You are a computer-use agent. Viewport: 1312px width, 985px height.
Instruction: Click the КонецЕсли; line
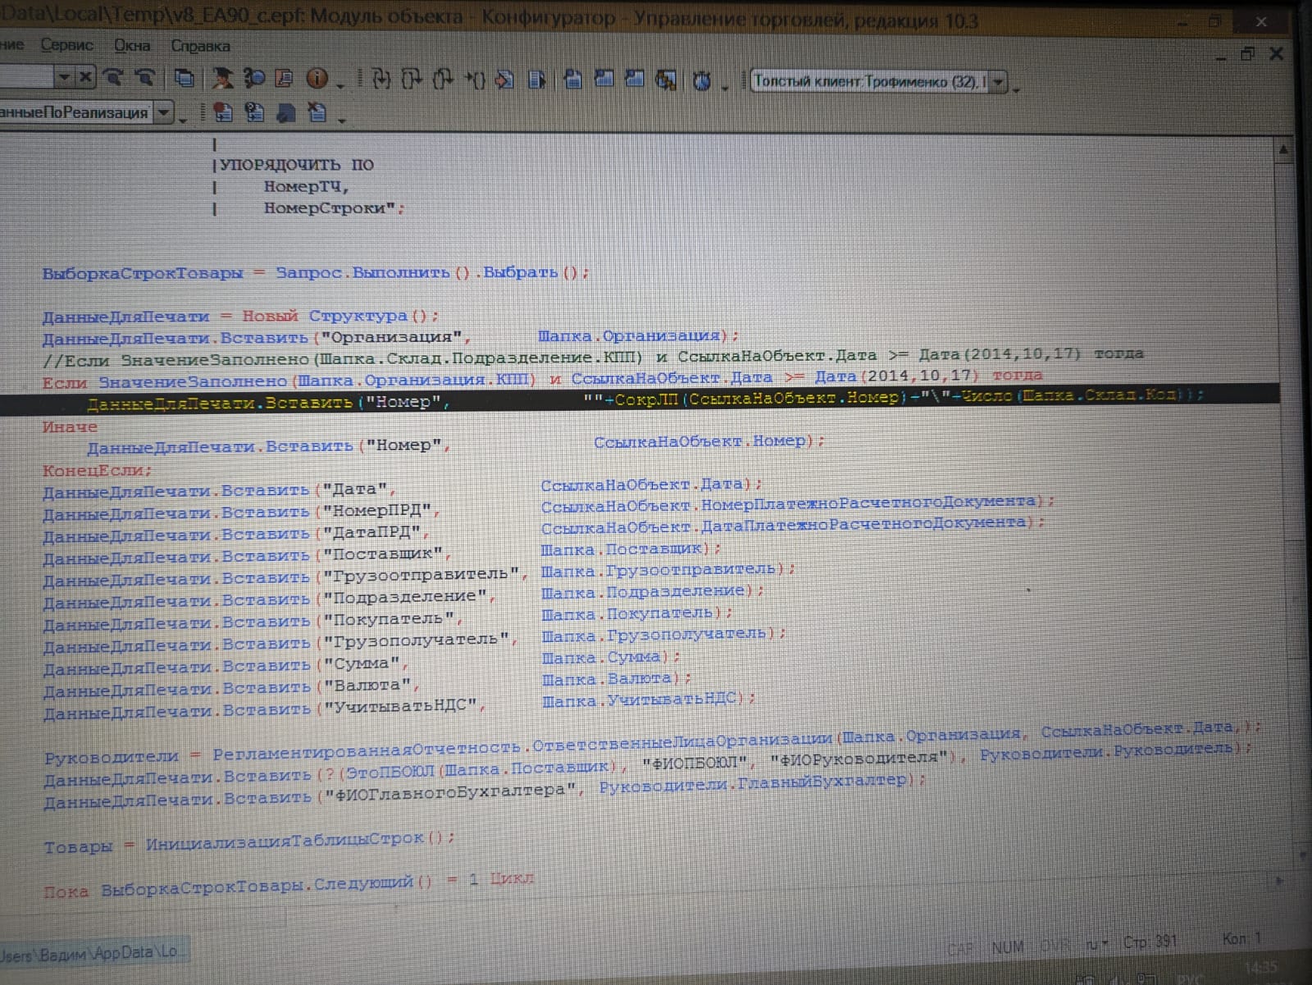[x=97, y=471]
